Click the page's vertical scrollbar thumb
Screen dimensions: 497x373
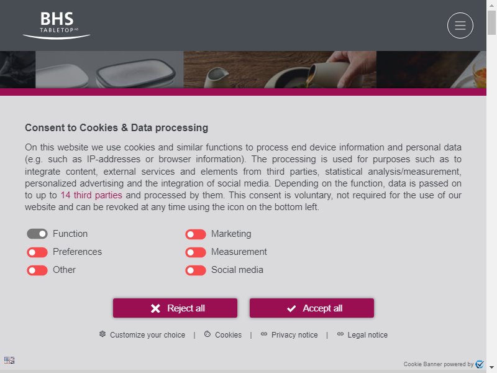pos(491,22)
